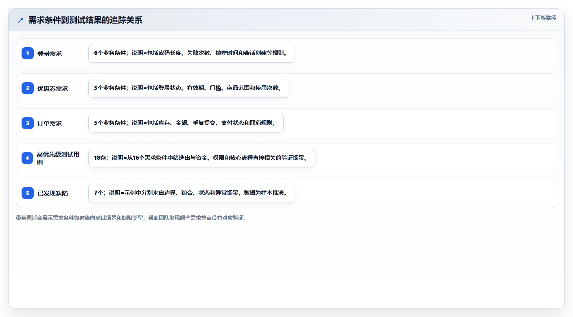Click the 已发现缺陷 row label
The image size is (573, 317).
[53, 193]
